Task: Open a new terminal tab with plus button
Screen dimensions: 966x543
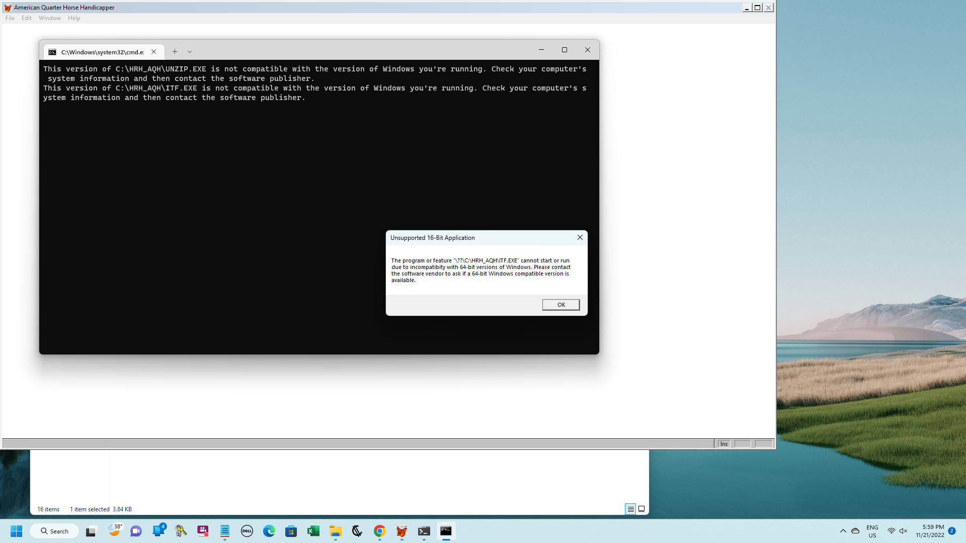Action: pyautogui.click(x=175, y=51)
